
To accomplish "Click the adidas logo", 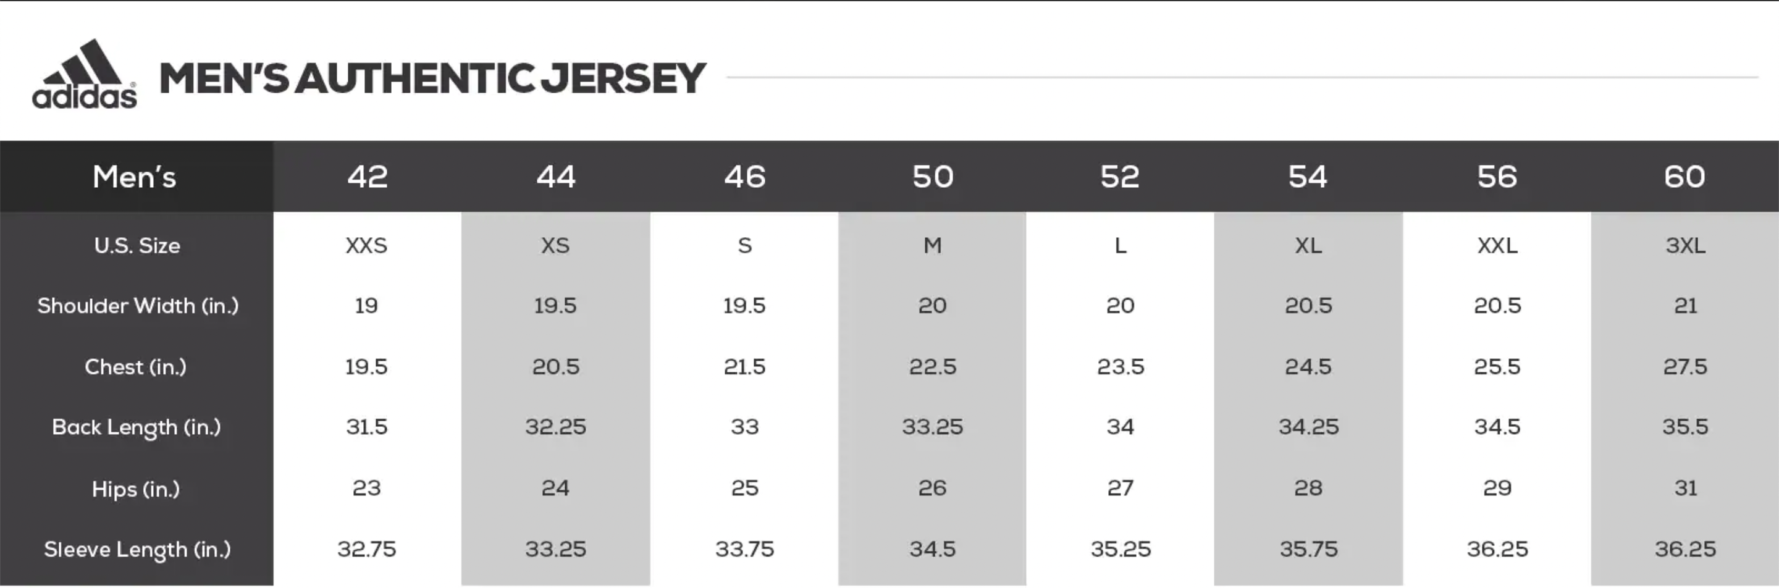I will tap(84, 75).
